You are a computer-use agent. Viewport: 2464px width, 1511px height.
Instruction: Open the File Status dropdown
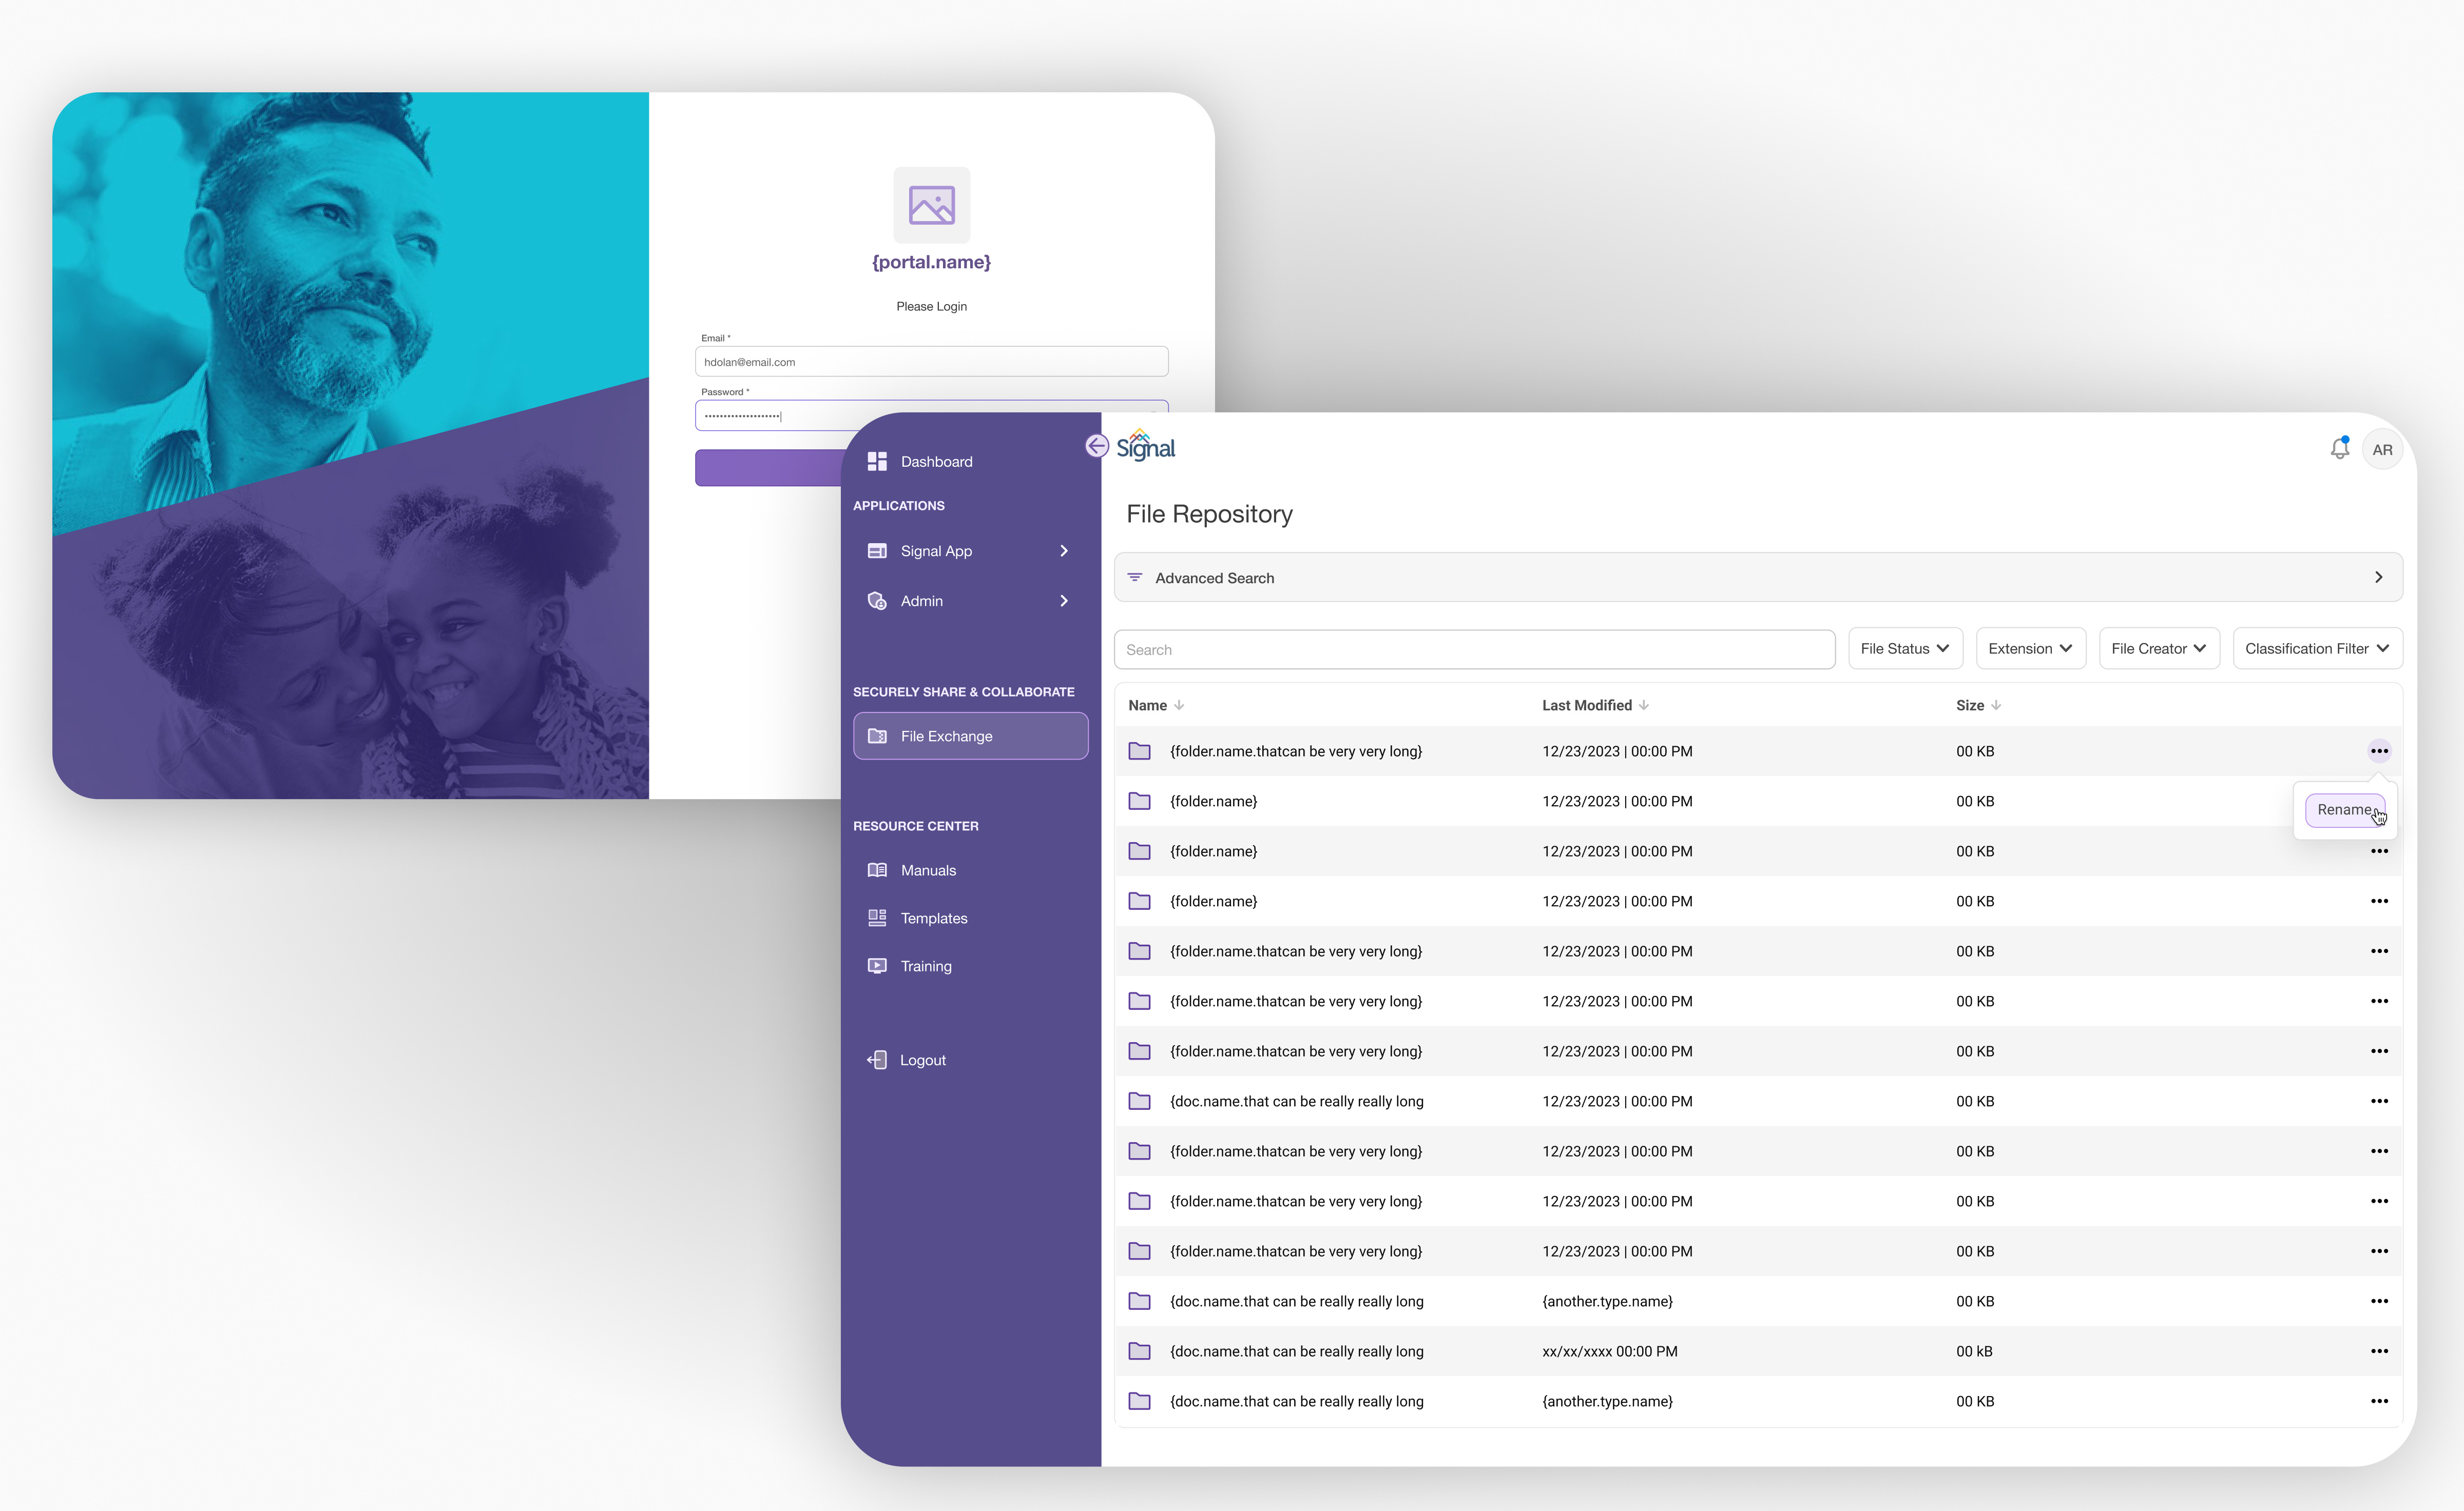point(1904,648)
